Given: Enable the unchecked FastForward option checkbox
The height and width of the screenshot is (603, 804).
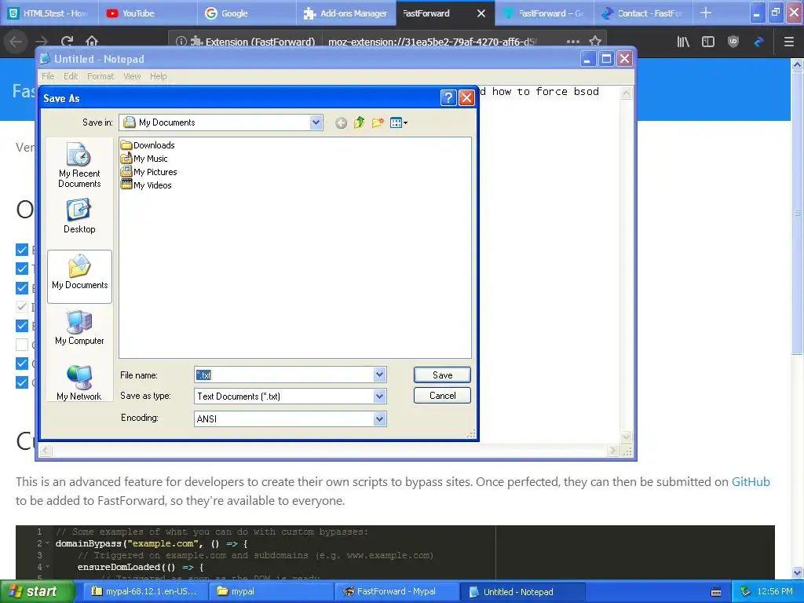Looking at the screenshot, I should pos(22,345).
